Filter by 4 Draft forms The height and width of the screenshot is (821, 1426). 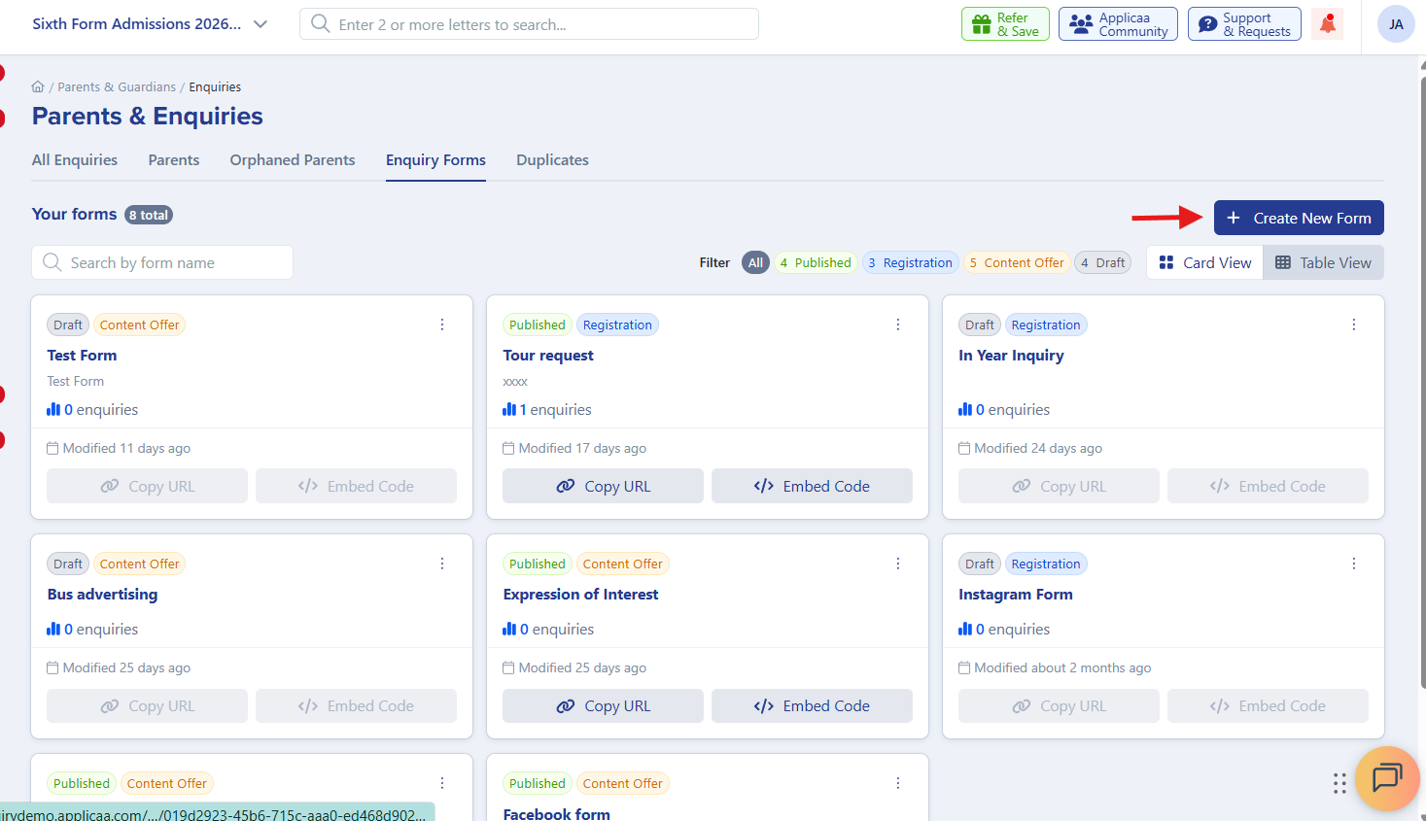click(1102, 262)
